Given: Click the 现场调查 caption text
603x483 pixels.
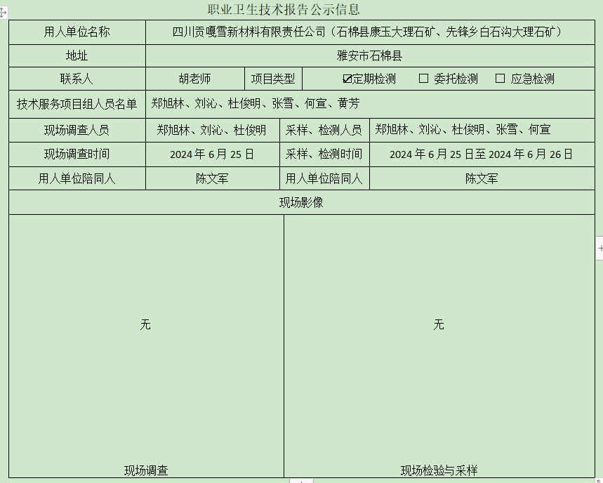Looking at the screenshot, I should coord(146,470).
